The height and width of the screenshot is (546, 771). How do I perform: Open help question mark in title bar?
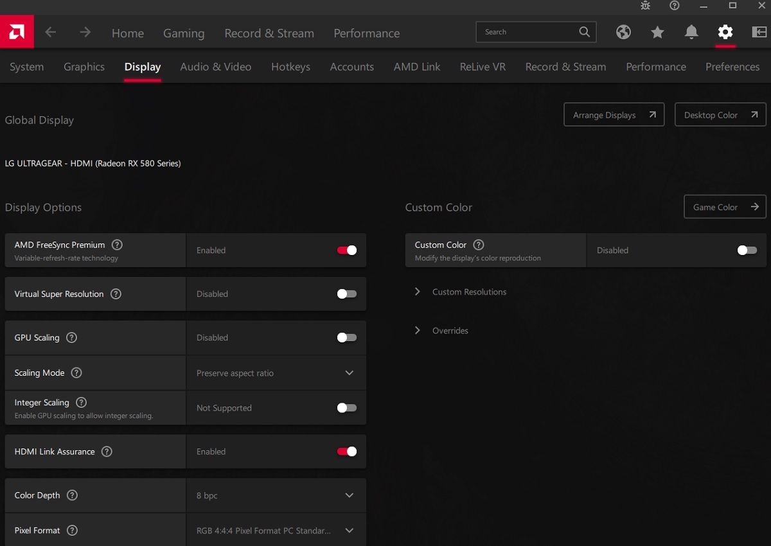pos(674,6)
